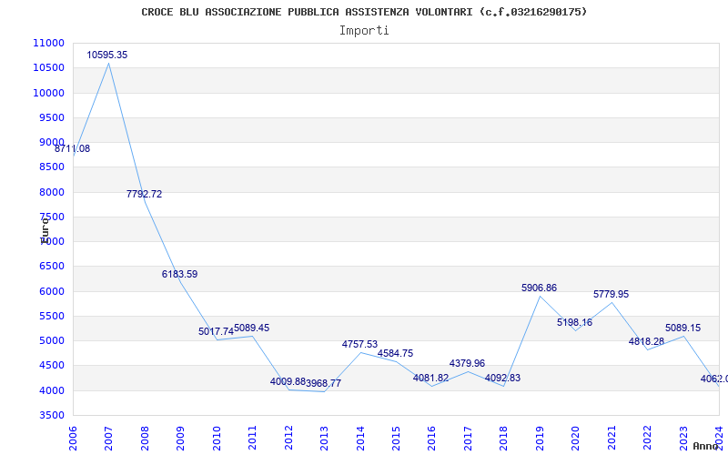The image size is (728, 455).
Task: Select the Importi subtitle text
Action: tap(364, 31)
